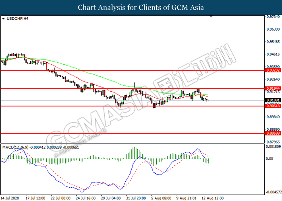
Task: Click the 12 Aug 12:00 time label
Action: coord(213,198)
